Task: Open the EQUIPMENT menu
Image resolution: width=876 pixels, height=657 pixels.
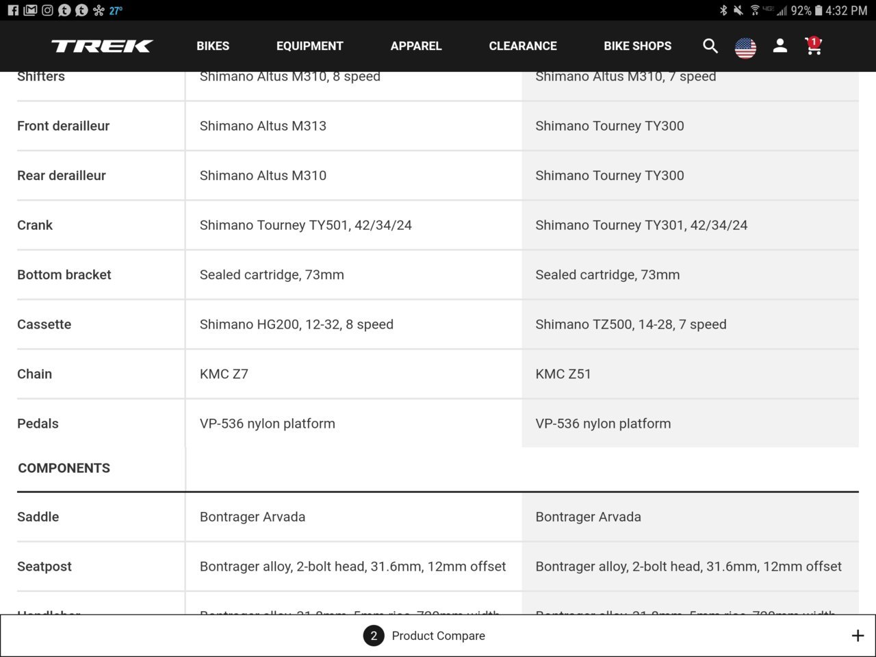Action: click(x=310, y=46)
